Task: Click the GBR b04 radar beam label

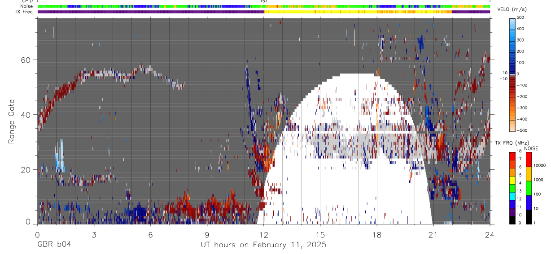Action: tap(54, 245)
